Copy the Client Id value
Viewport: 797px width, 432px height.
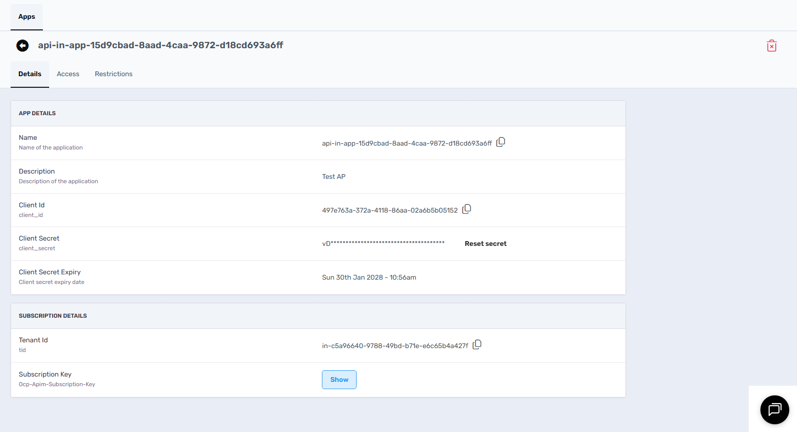466,209
